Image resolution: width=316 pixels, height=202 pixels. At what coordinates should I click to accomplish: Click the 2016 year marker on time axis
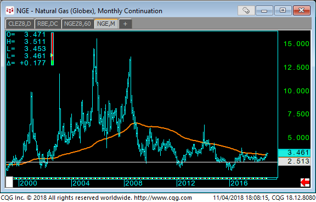coord(239,183)
